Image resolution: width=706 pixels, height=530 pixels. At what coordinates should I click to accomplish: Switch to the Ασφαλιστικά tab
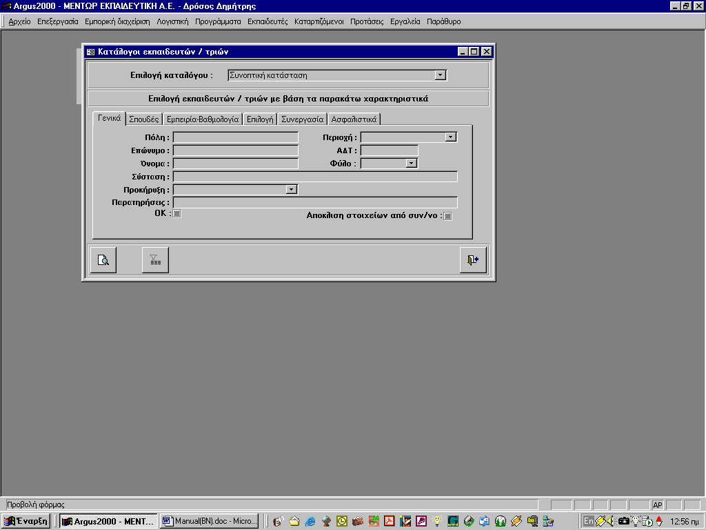(354, 119)
